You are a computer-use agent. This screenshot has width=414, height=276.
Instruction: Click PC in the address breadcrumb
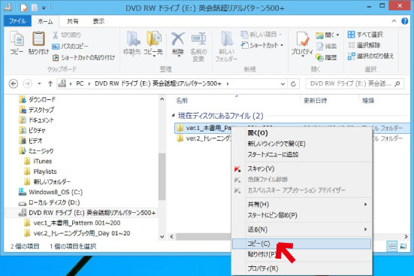pyautogui.click(x=80, y=83)
